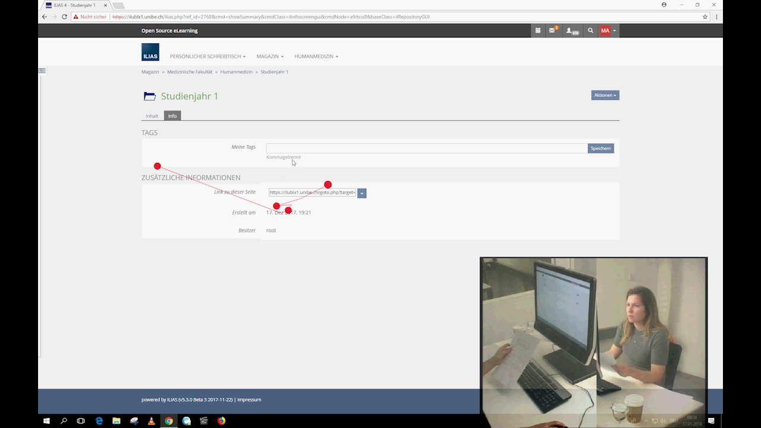This screenshot has height=428, width=761.
Task: Click into the Meine Tags input field
Action: pos(426,148)
